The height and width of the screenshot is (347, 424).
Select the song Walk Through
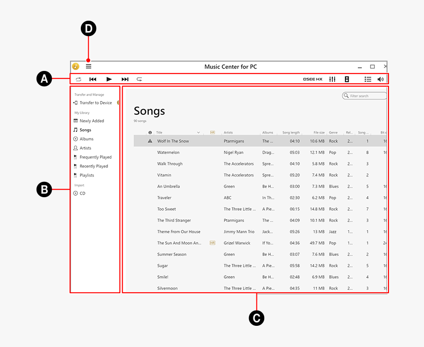pyautogui.click(x=170, y=164)
